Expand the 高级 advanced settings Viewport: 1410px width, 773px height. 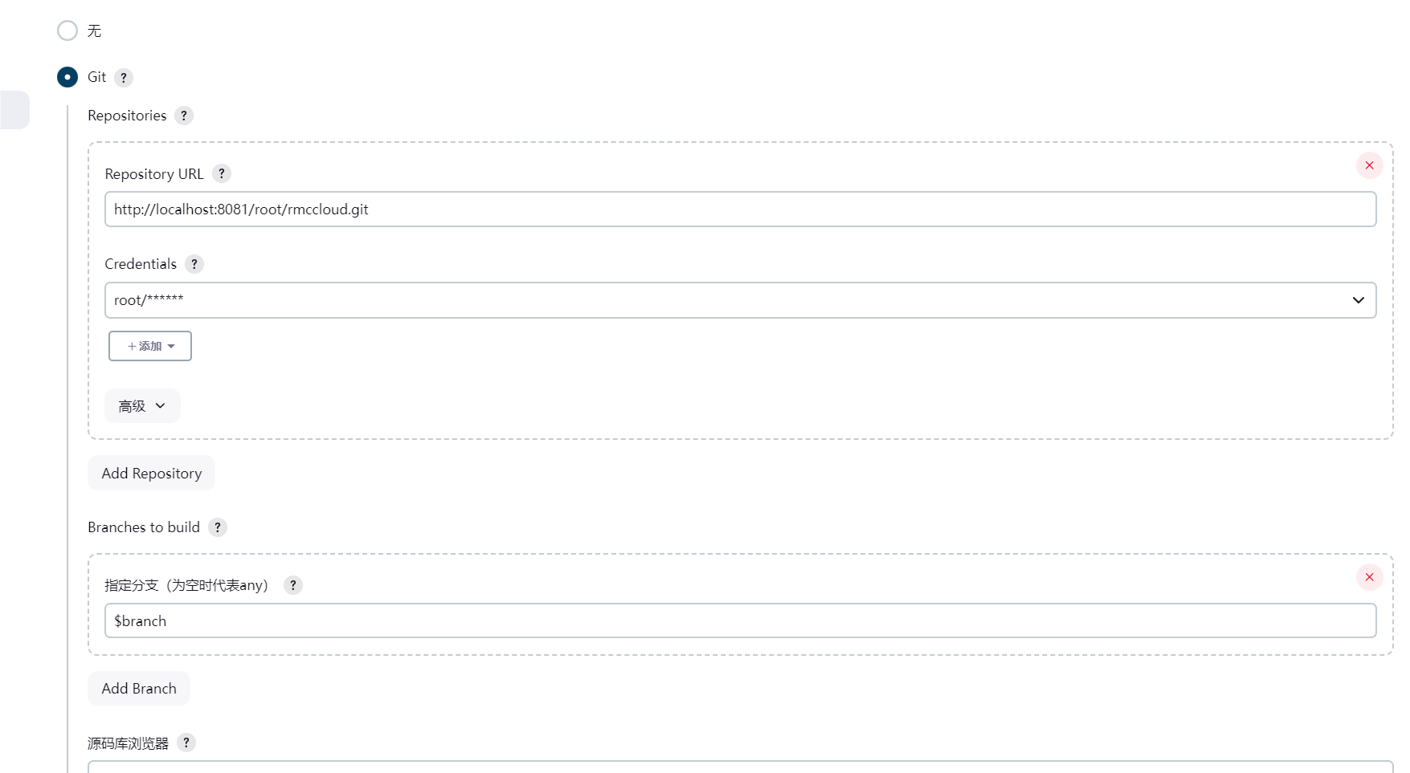142,406
